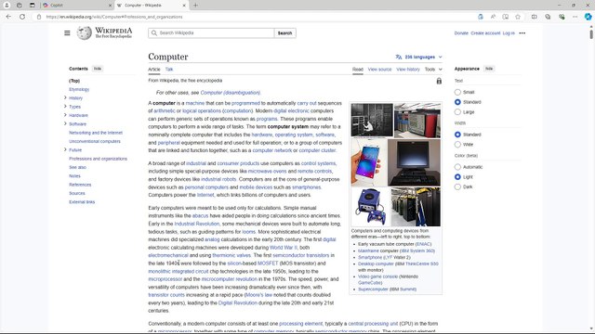Expand the History section in contents
595x334 pixels.
(x=65, y=97)
